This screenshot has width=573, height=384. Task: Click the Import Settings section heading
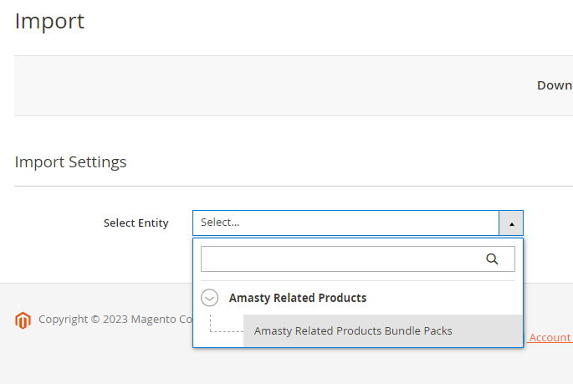[70, 161]
